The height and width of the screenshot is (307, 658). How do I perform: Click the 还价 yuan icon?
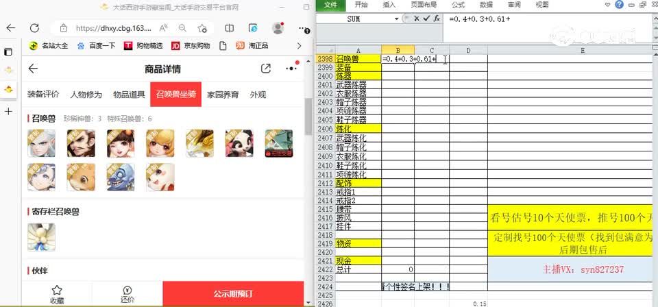pos(127,291)
